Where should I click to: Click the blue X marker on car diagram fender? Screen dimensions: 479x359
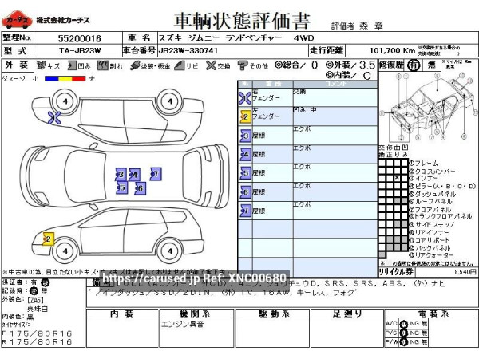point(54,118)
